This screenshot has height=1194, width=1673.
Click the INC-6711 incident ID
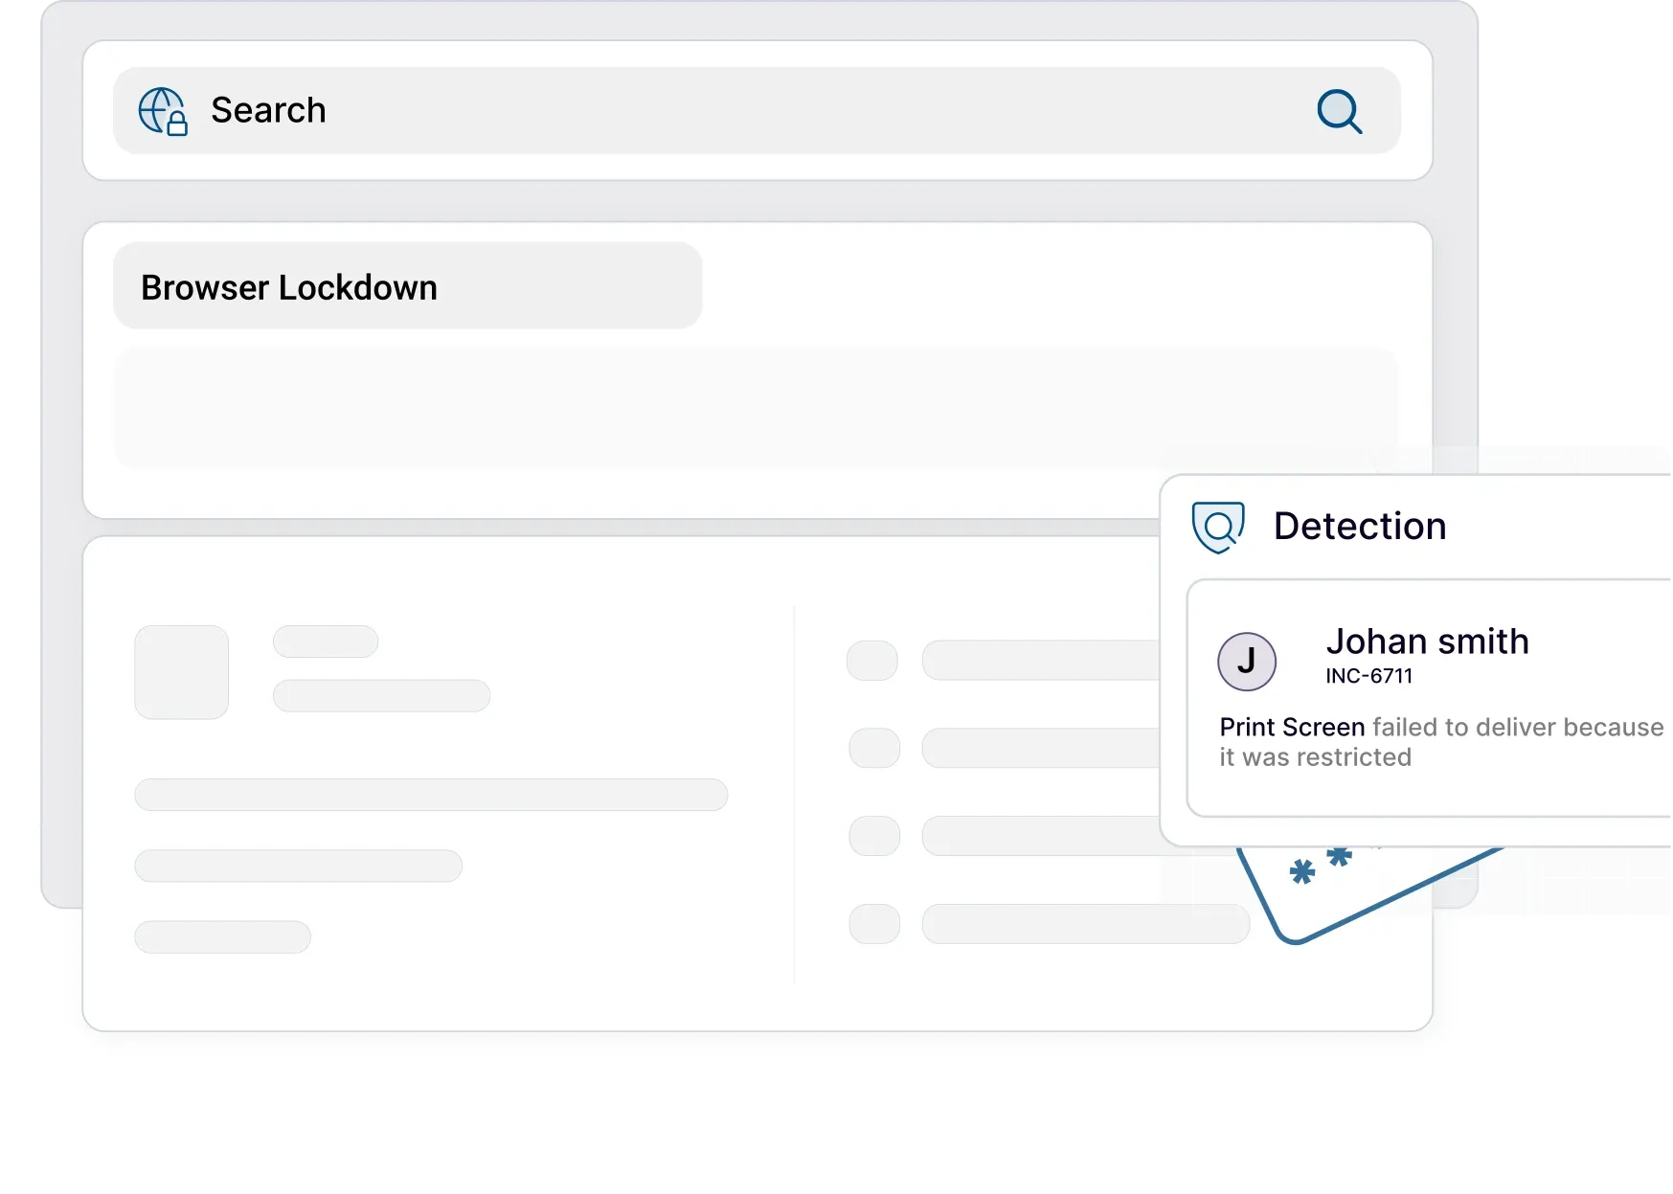point(1368,676)
